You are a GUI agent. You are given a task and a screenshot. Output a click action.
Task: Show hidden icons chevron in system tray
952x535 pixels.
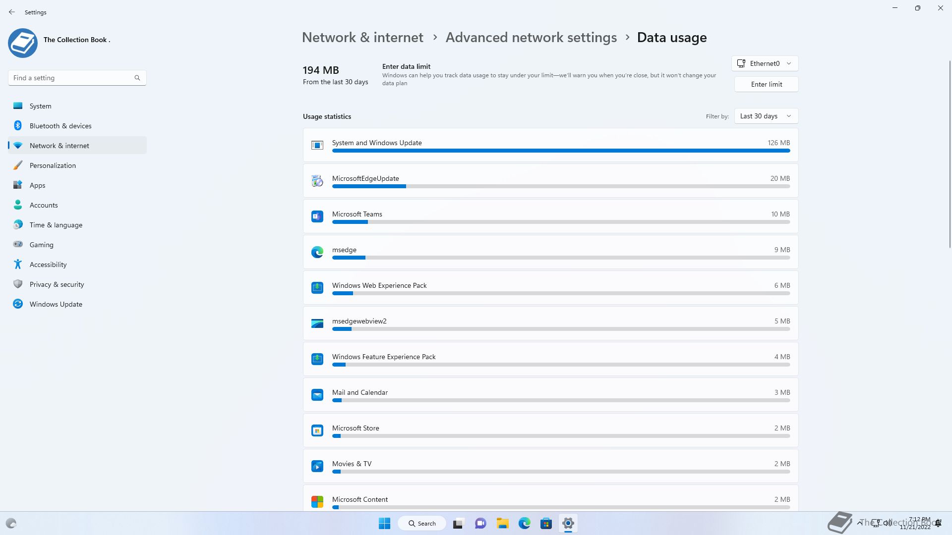pyautogui.click(x=859, y=523)
